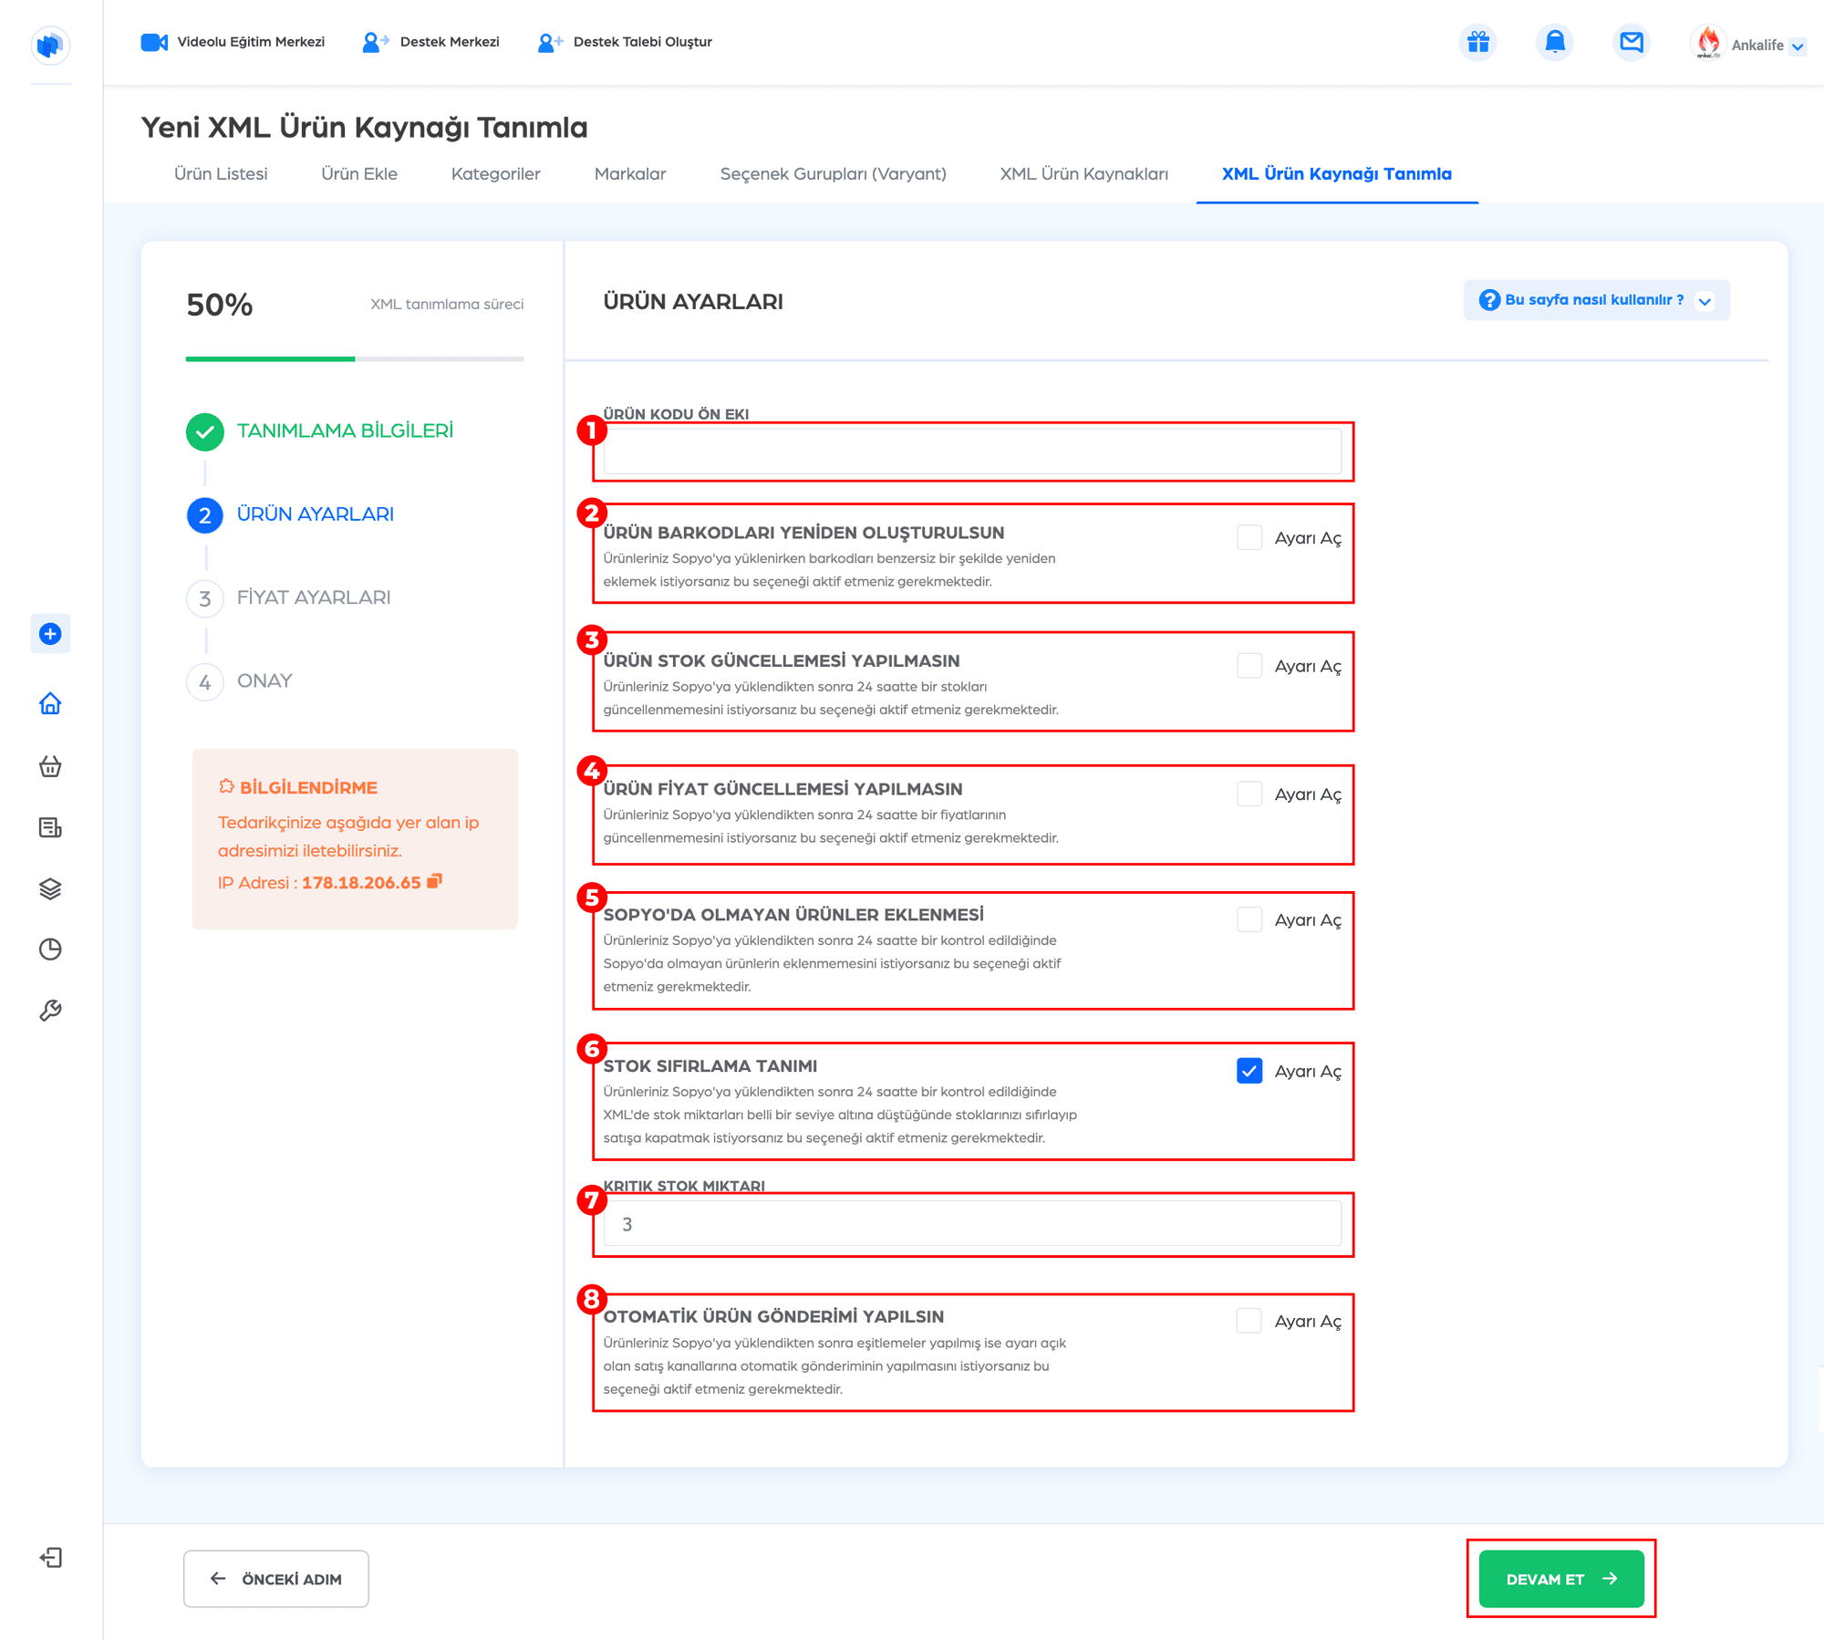Click the XML tanımlama progress bar

click(x=355, y=358)
